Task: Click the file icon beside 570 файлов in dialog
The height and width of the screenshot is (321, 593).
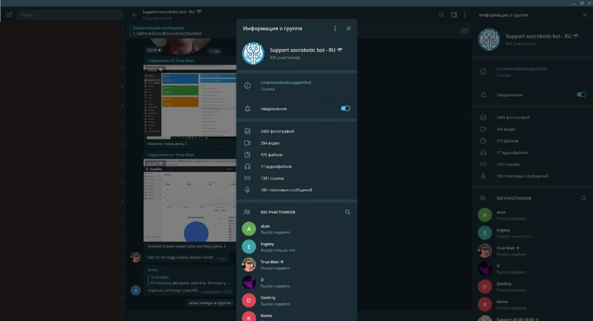Action: click(x=247, y=154)
